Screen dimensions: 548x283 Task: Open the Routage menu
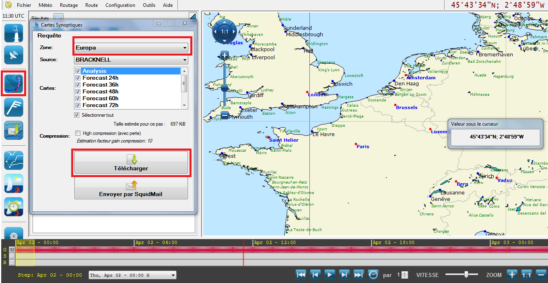69,5
